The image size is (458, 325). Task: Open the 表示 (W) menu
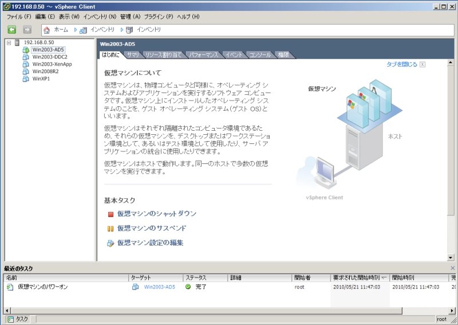click(69, 17)
